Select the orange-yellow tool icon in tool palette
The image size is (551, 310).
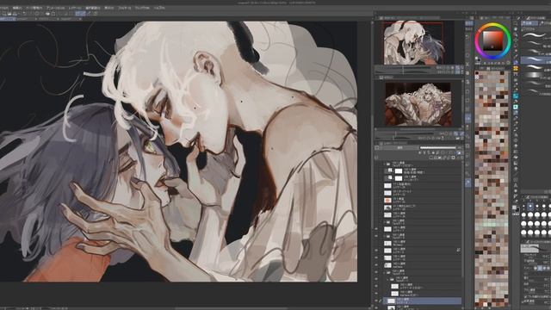pyautogui.click(x=516, y=69)
